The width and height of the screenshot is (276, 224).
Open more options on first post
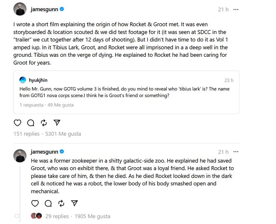point(236,9)
